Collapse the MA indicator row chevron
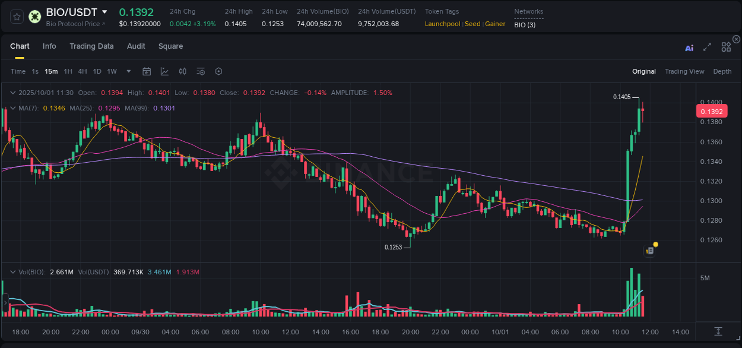The image size is (742, 348). pyautogui.click(x=12, y=108)
